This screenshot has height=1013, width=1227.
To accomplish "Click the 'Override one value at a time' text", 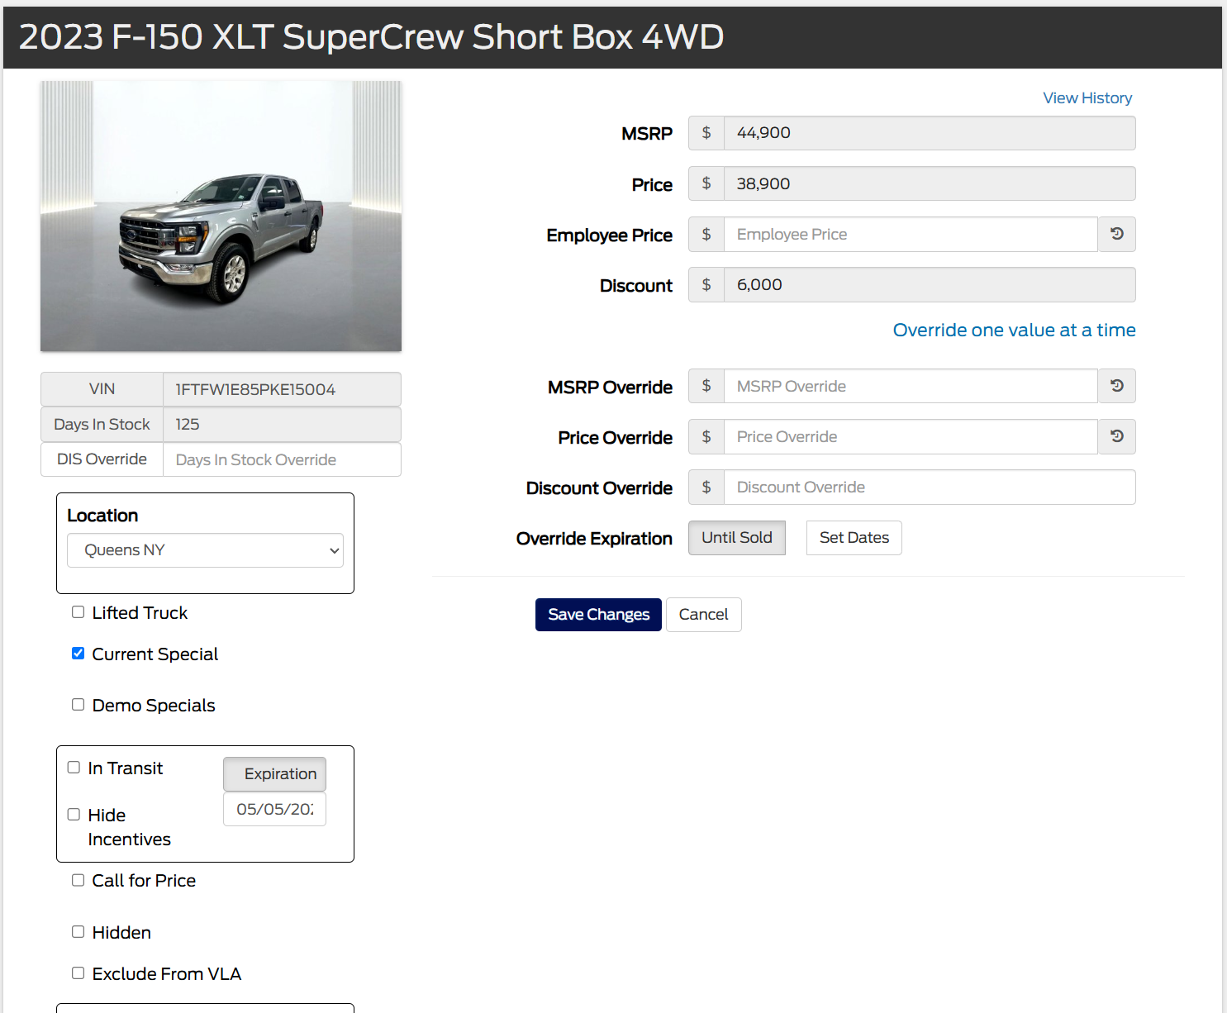I will tap(1014, 331).
